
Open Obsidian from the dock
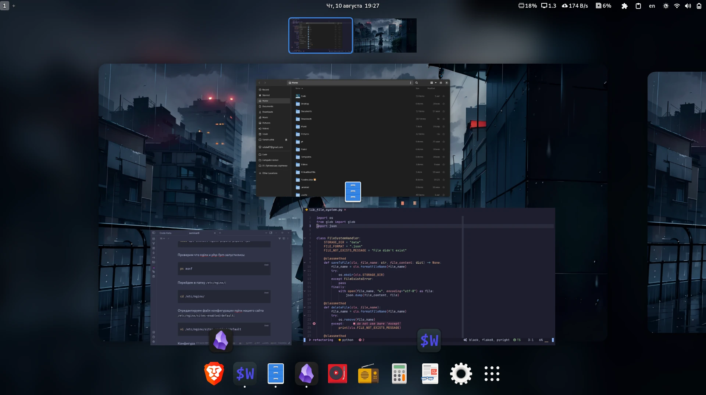[x=306, y=374]
